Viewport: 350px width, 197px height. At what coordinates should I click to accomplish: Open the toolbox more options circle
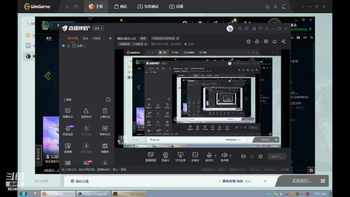click(108, 100)
